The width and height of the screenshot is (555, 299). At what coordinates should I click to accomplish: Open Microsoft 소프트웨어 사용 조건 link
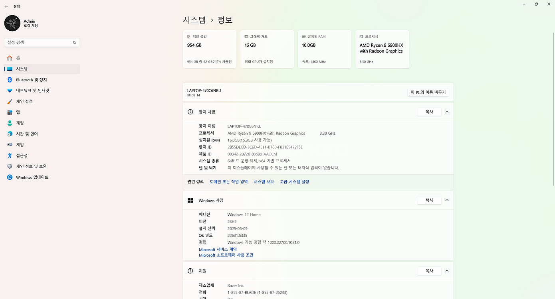coord(226,255)
